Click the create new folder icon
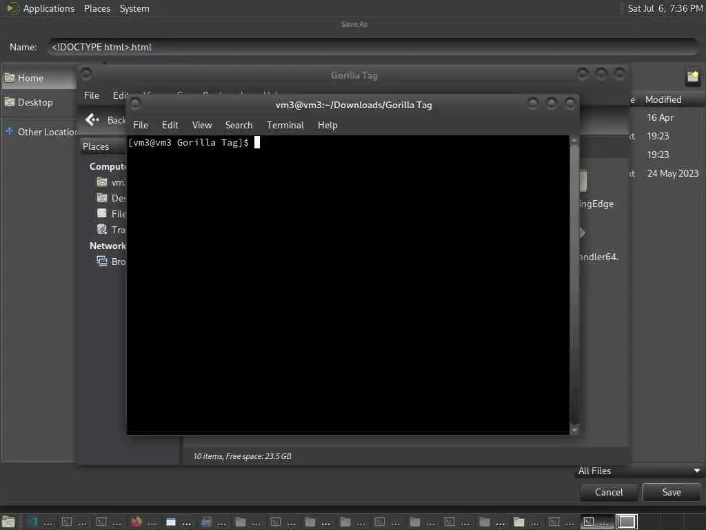The height and width of the screenshot is (530, 706). point(692,77)
